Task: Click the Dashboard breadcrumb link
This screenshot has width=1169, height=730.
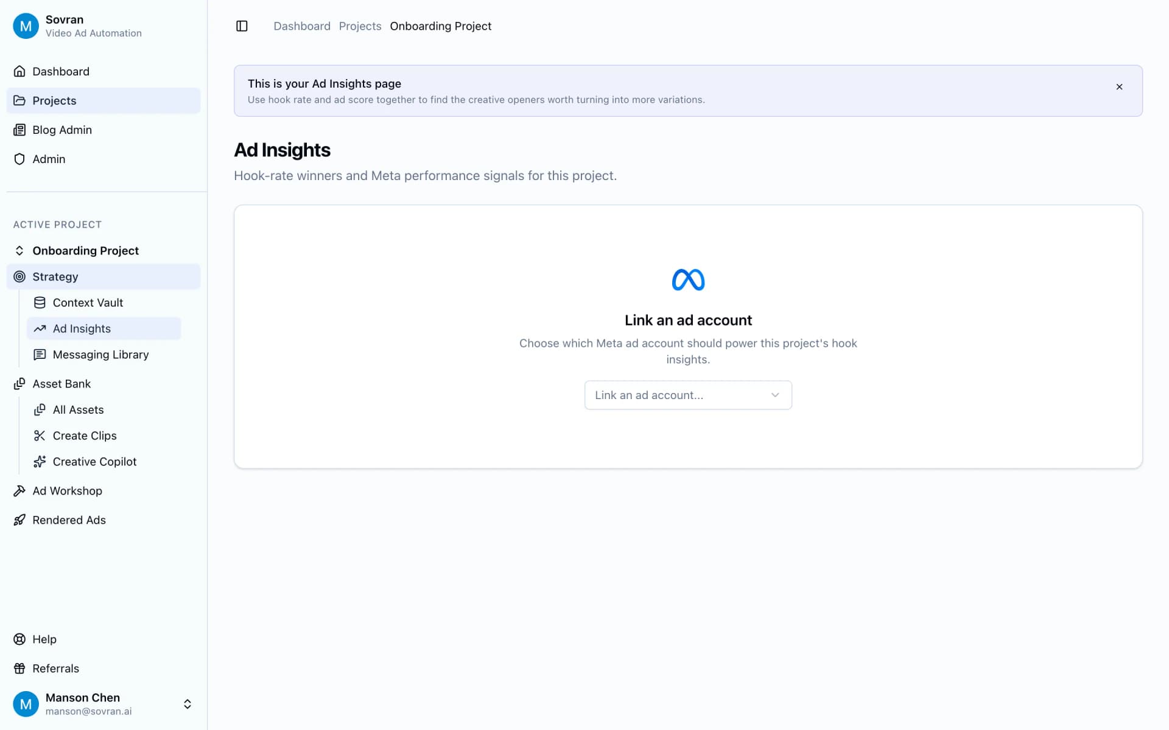Action: point(302,26)
